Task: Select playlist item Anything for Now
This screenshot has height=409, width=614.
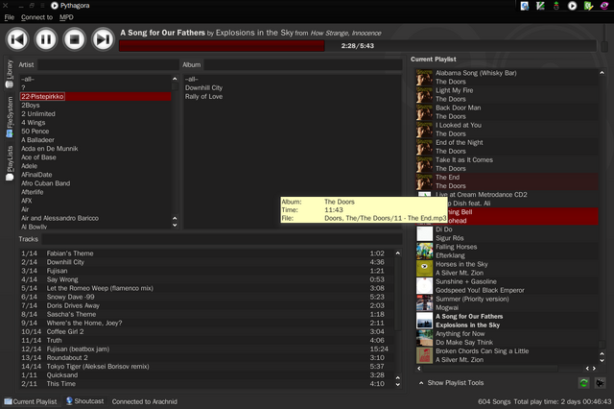Action: click(507, 338)
